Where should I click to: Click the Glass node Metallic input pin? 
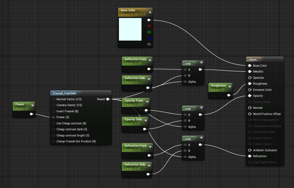pyautogui.click(x=250, y=72)
